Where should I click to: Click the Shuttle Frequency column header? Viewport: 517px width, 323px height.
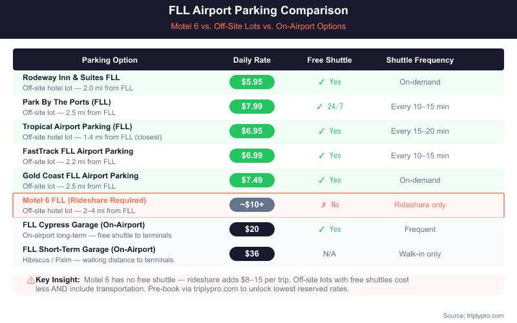pos(420,60)
